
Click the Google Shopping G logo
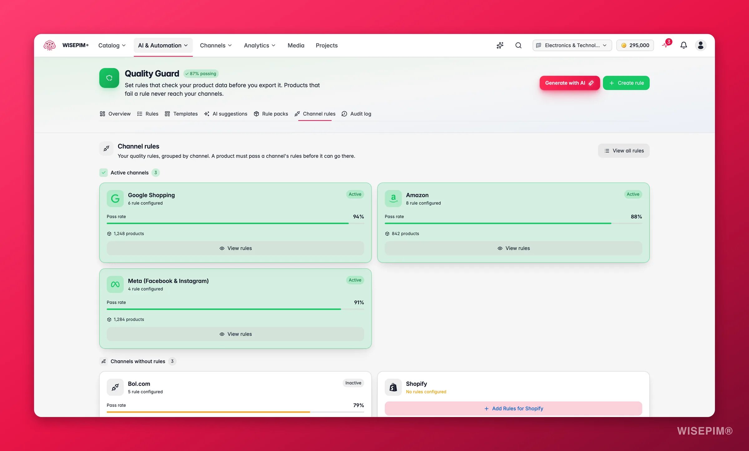coord(115,199)
